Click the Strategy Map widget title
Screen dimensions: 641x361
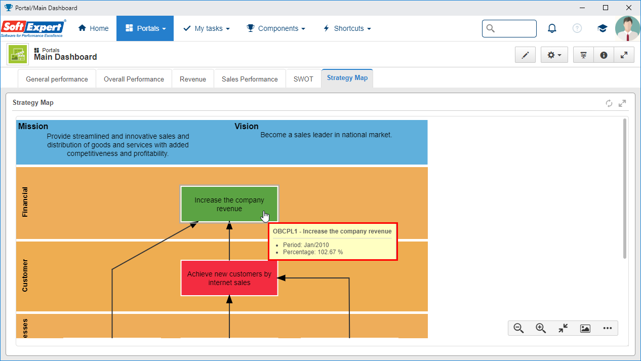33,102
